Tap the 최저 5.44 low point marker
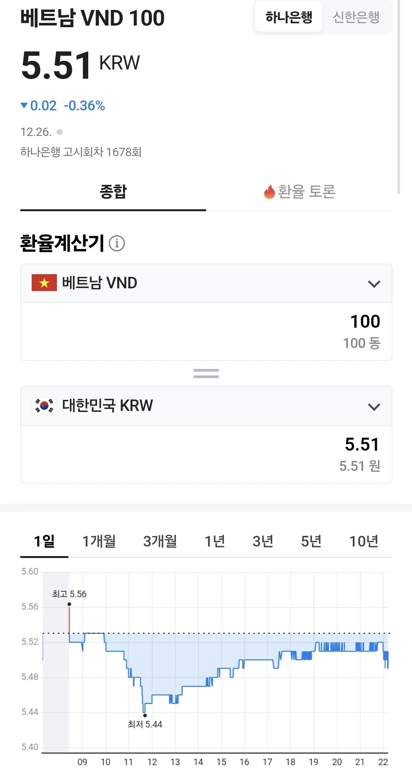 click(x=145, y=715)
